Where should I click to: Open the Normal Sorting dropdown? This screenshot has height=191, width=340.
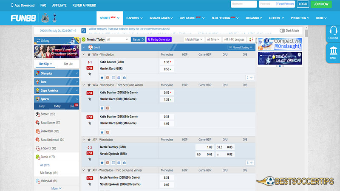coord(241,47)
